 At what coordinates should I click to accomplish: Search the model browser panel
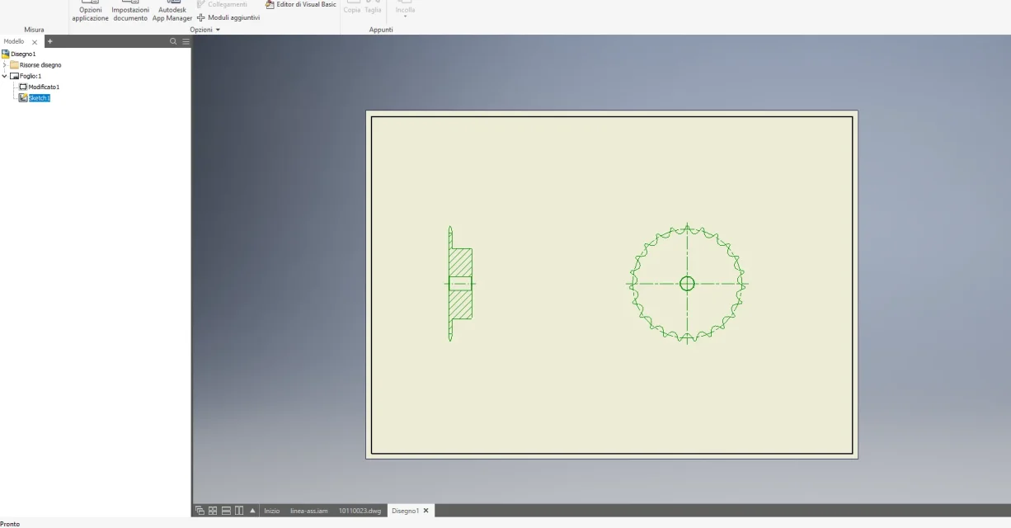[173, 41]
